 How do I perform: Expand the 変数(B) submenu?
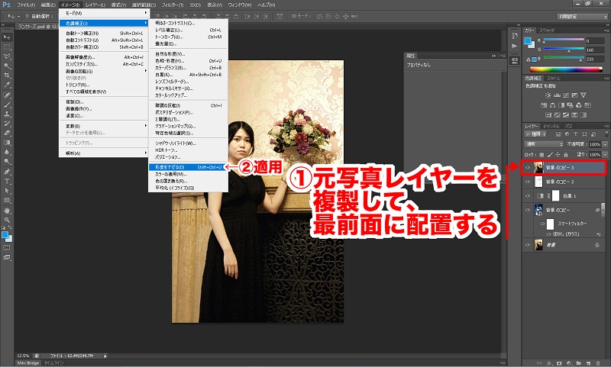point(104,126)
